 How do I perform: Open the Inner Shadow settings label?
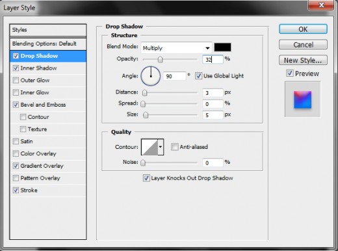[x=38, y=68]
